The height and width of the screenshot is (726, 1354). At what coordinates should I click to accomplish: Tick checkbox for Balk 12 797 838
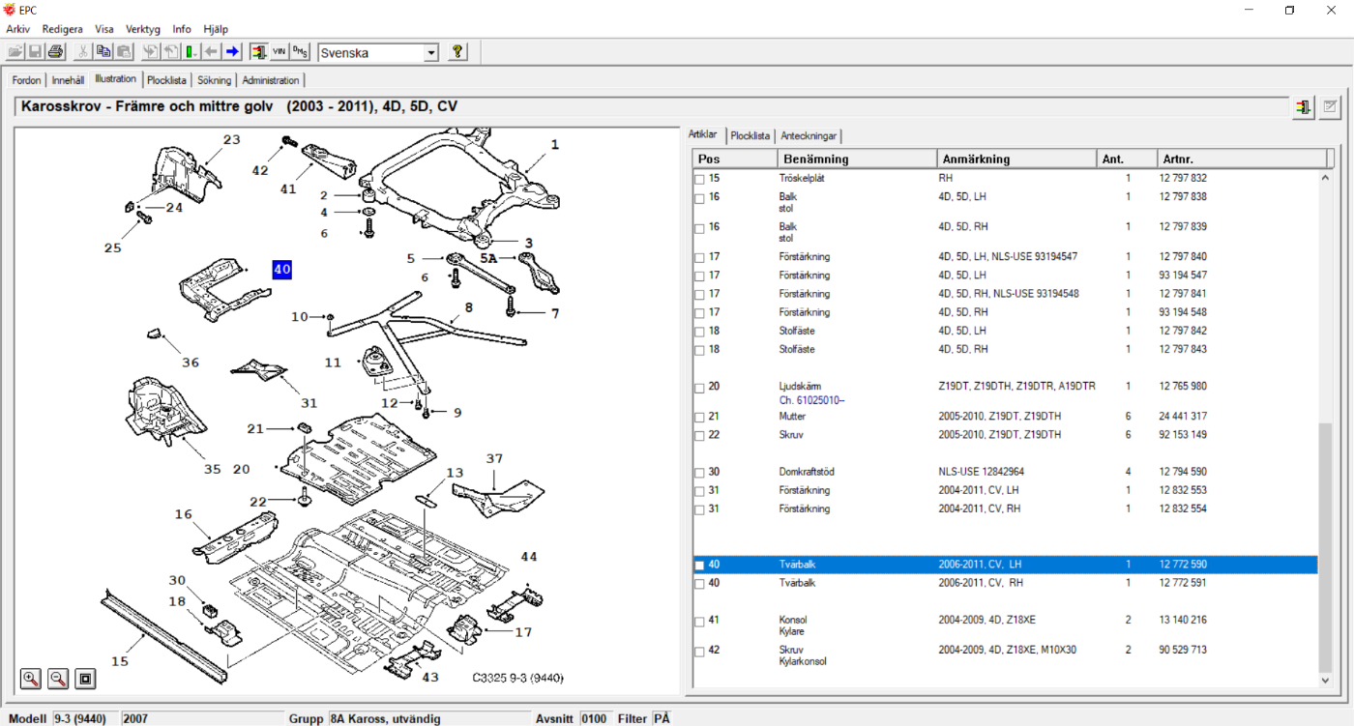pyautogui.click(x=699, y=197)
